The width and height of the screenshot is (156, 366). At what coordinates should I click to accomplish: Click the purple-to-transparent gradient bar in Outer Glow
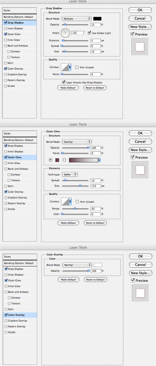pyautogui.click(x=83, y=160)
